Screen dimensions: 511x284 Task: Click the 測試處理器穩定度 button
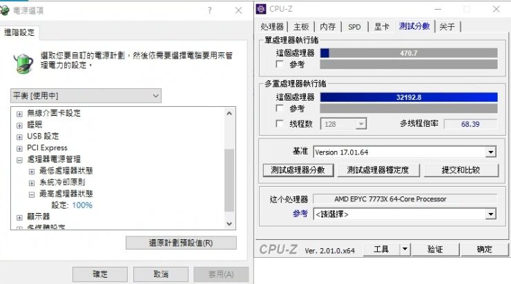pyautogui.click(x=378, y=170)
